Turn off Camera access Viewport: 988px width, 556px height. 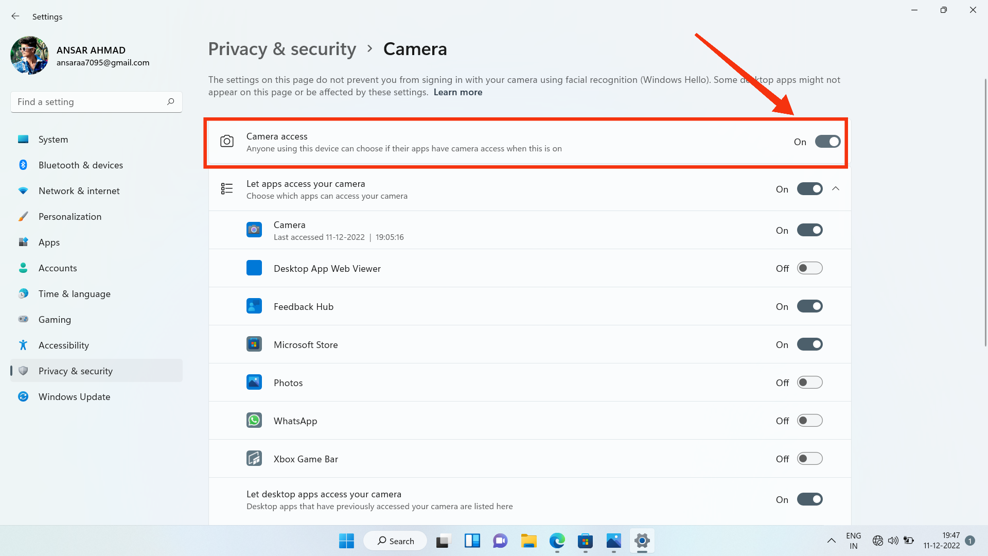[827, 142]
